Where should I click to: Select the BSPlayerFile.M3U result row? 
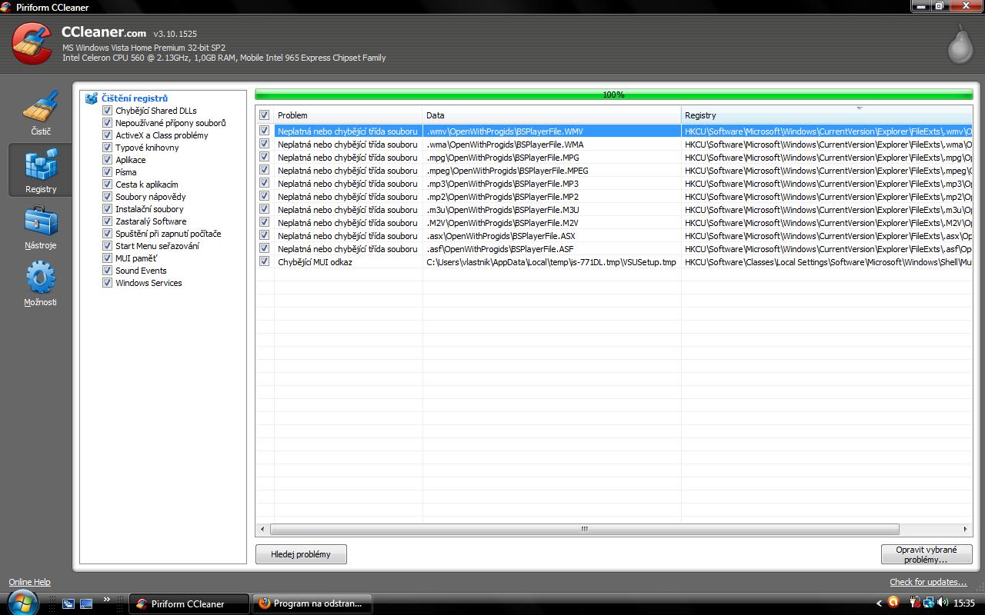(x=614, y=210)
